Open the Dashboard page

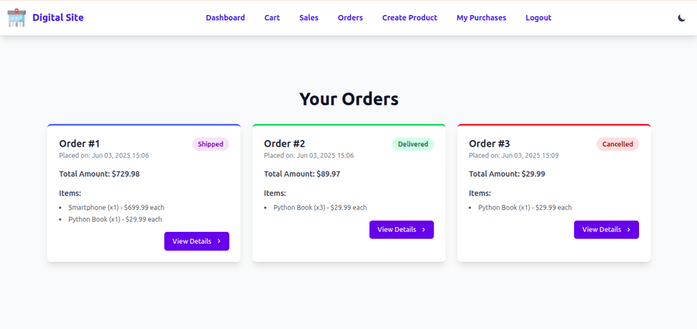225,18
